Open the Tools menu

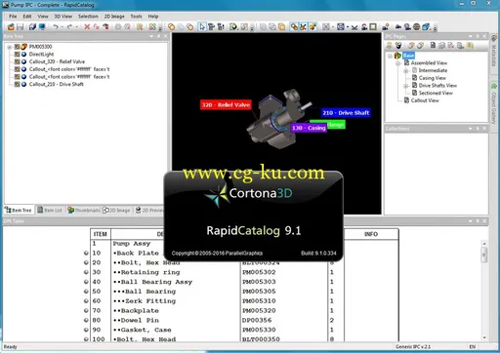(x=136, y=17)
